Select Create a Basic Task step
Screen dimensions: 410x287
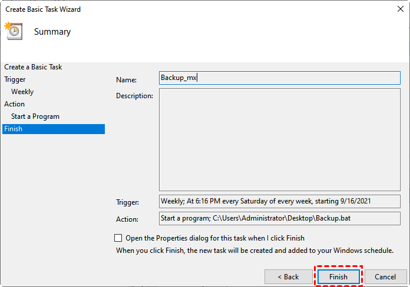33,67
